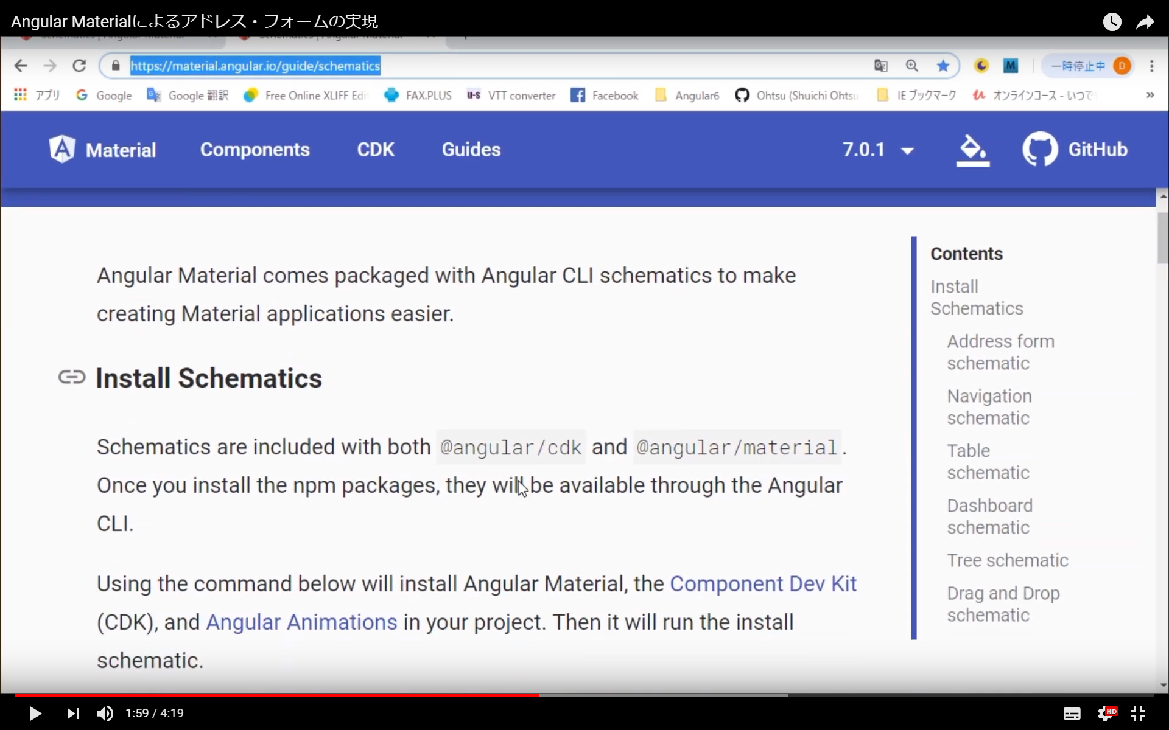Click Watch Later clock icon
The height and width of the screenshot is (730, 1169).
click(x=1112, y=22)
